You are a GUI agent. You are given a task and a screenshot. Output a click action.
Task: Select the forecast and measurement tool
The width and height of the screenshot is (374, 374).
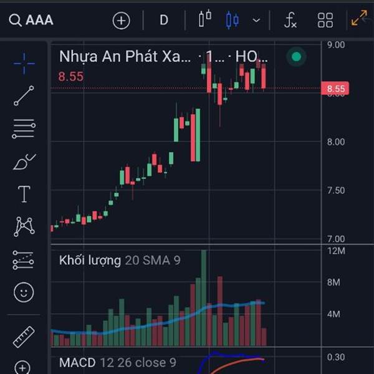pyautogui.click(x=24, y=260)
